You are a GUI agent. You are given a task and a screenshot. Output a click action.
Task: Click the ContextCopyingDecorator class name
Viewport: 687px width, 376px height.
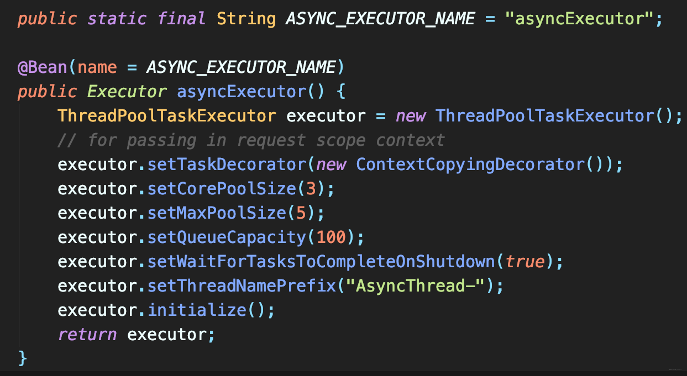coord(470,165)
